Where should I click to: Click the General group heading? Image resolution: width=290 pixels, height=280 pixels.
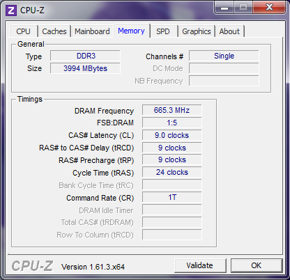[x=31, y=44]
